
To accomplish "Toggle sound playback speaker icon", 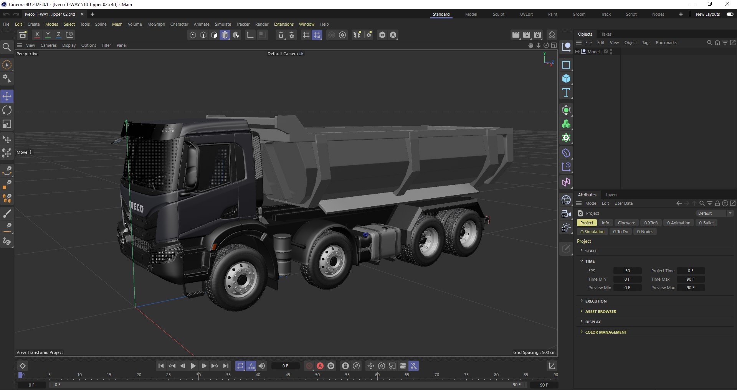I will click(x=262, y=366).
